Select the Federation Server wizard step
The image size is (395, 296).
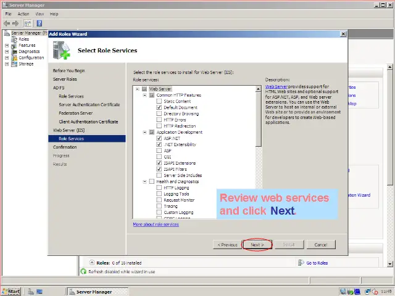[75, 113]
